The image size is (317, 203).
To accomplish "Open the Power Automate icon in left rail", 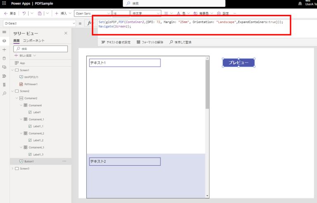I will [4, 76].
